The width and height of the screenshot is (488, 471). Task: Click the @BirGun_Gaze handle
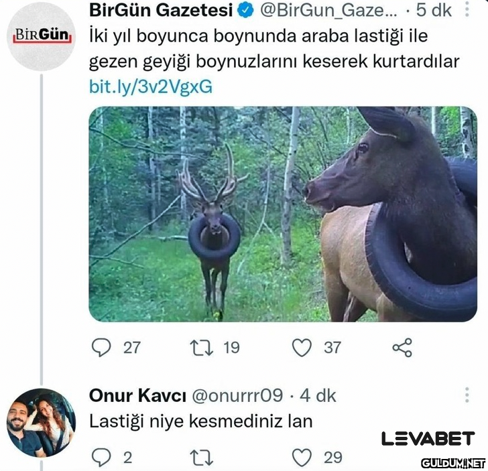coord(328,11)
